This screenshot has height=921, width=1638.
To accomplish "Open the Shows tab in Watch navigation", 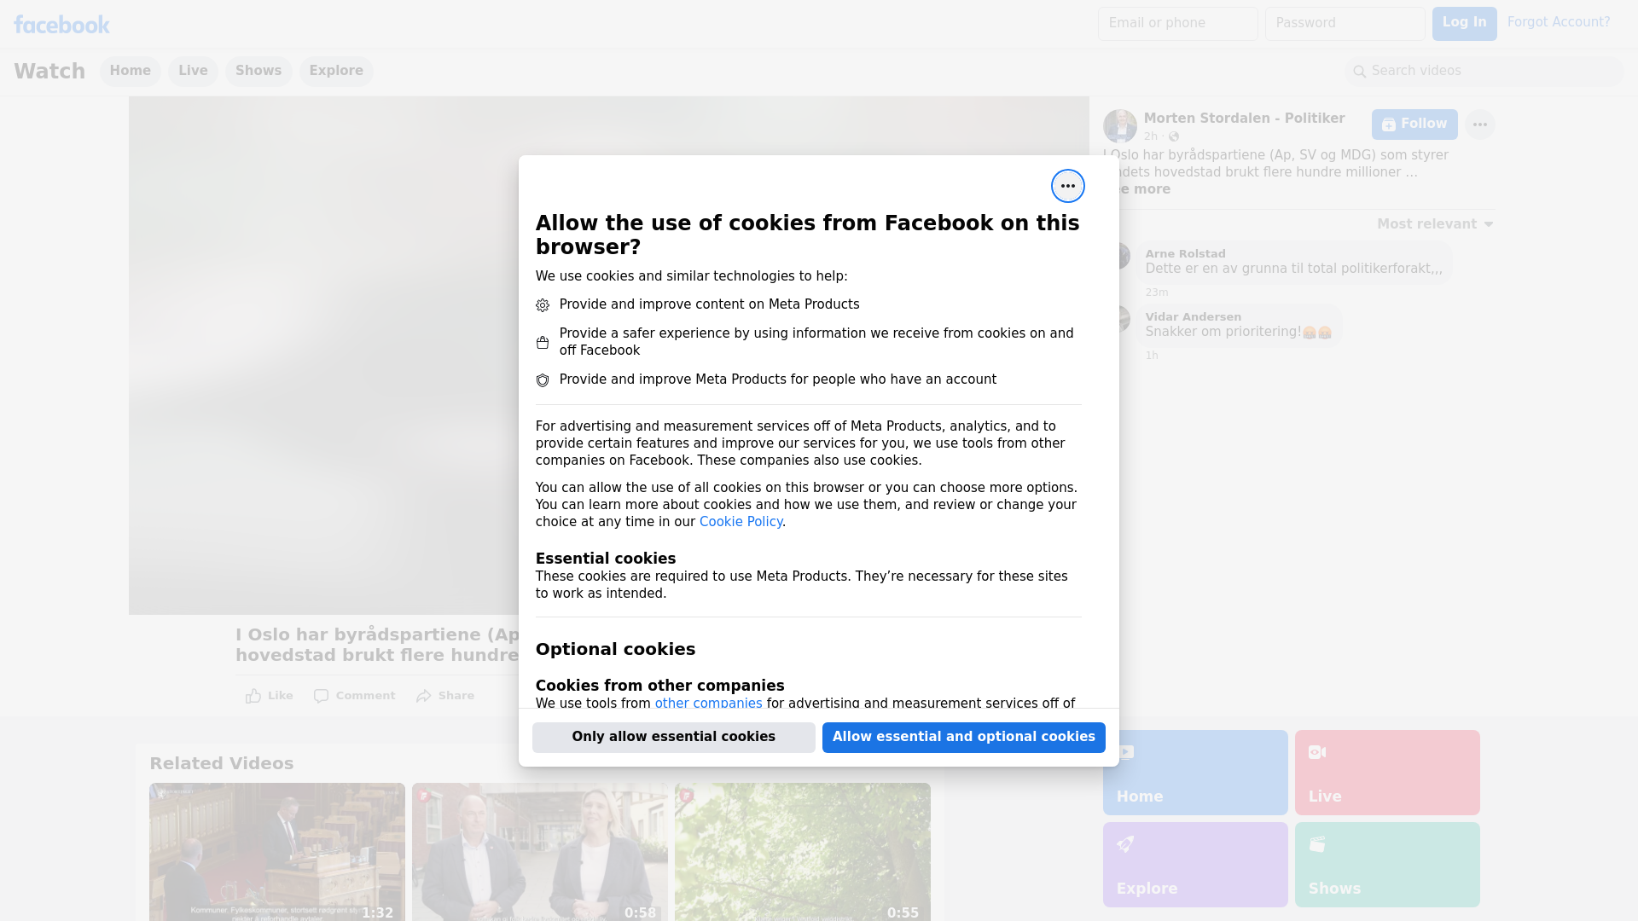I will coord(258,71).
